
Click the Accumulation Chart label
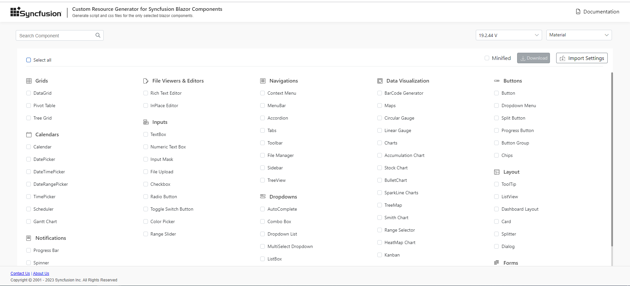click(404, 155)
